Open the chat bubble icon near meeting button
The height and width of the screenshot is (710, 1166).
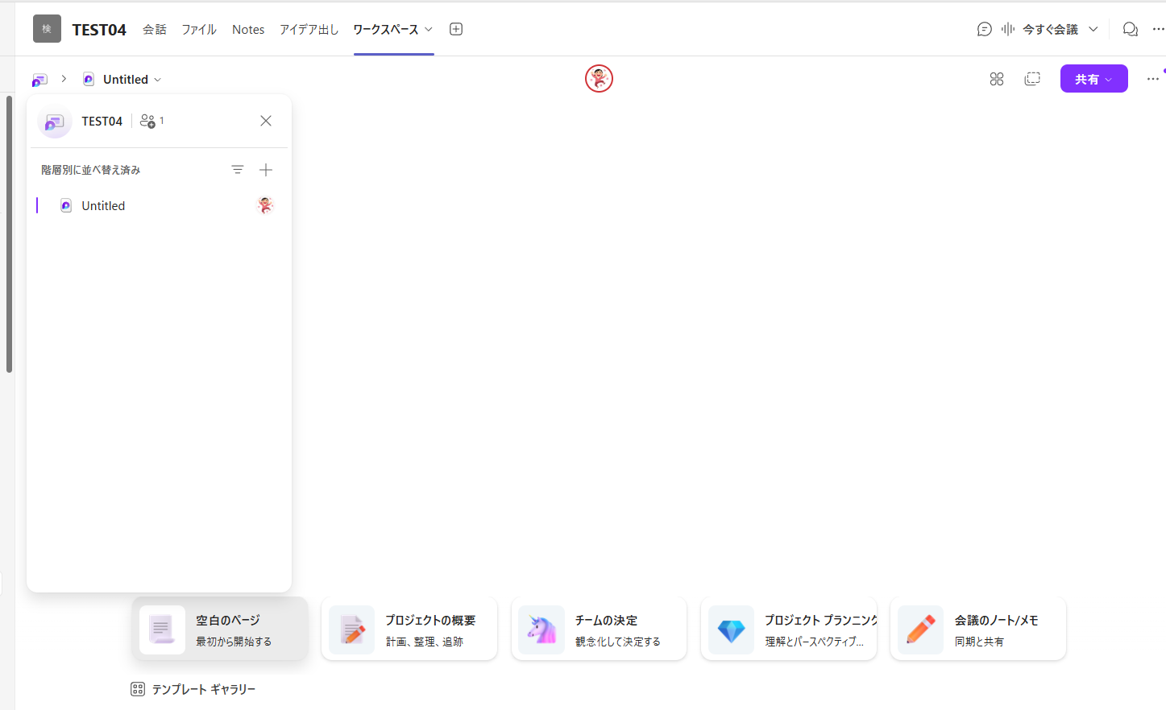click(x=984, y=29)
